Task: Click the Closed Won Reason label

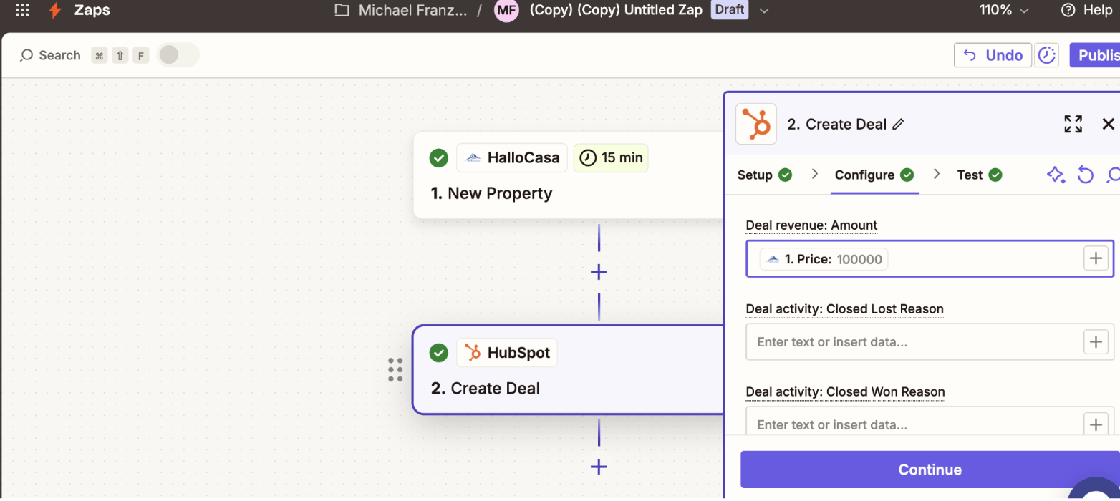Action: [845, 391]
